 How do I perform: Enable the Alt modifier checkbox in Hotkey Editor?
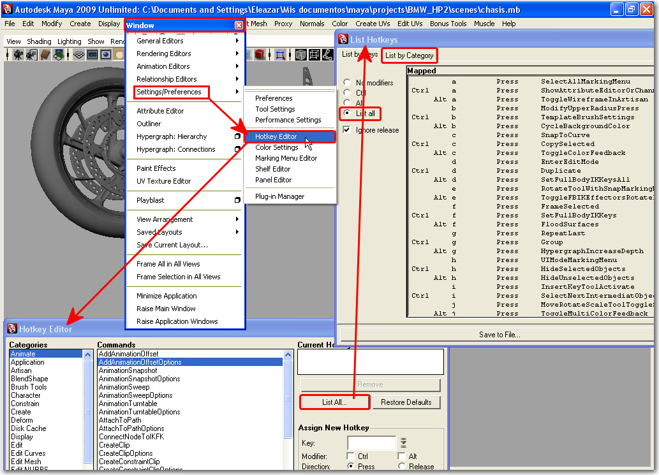coord(401,456)
